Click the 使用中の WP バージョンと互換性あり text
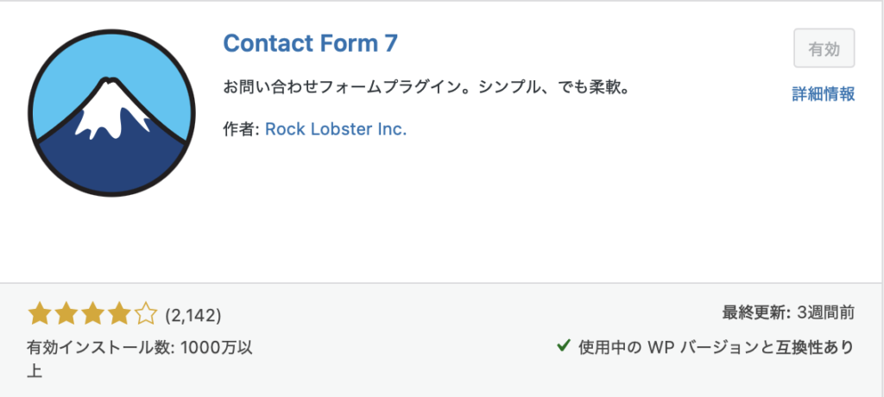Viewport: 884px width, 397px height. (x=717, y=347)
